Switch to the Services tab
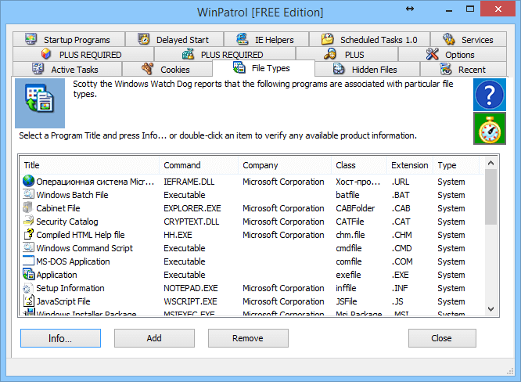This screenshot has width=521, height=382. 469,39
